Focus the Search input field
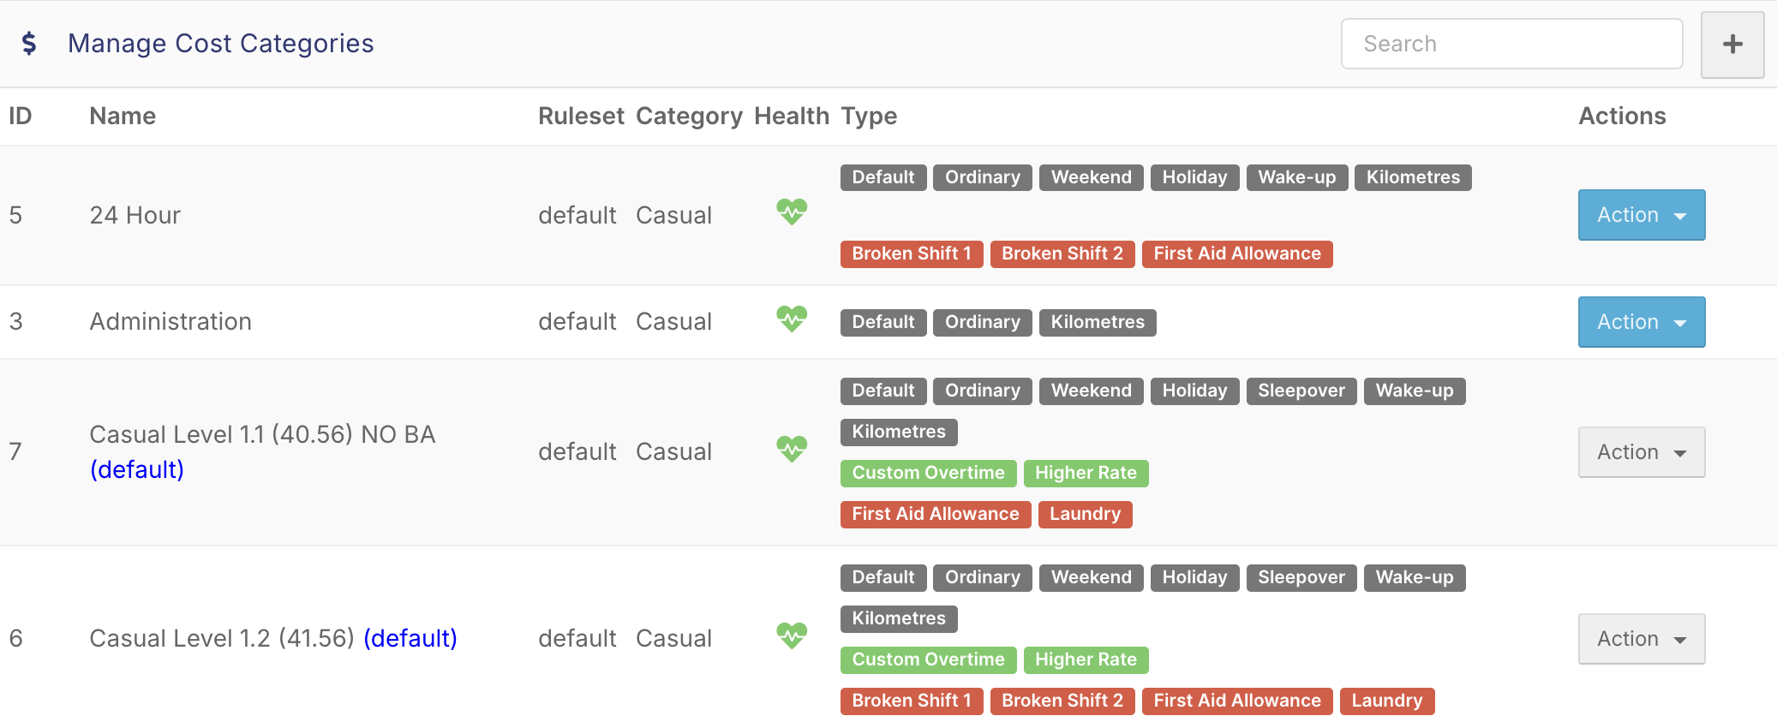Image resolution: width=1777 pixels, height=728 pixels. point(1512,44)
